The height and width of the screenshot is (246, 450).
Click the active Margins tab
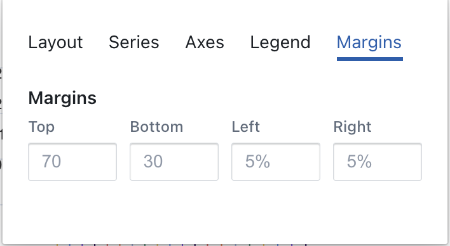tap(369, 42)
